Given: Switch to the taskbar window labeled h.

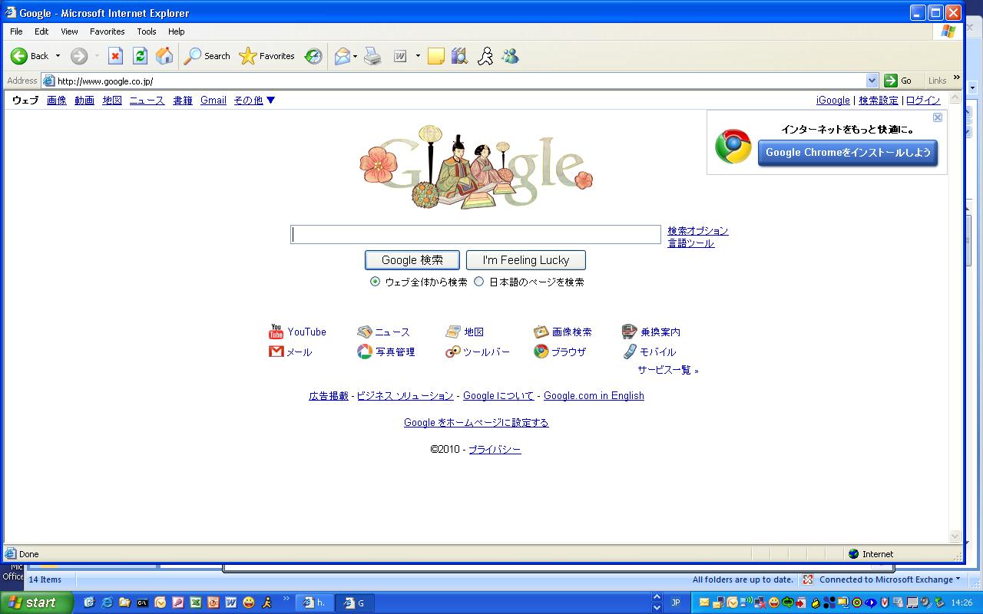Looking at the screenshot, I should (x=316, y=602).
